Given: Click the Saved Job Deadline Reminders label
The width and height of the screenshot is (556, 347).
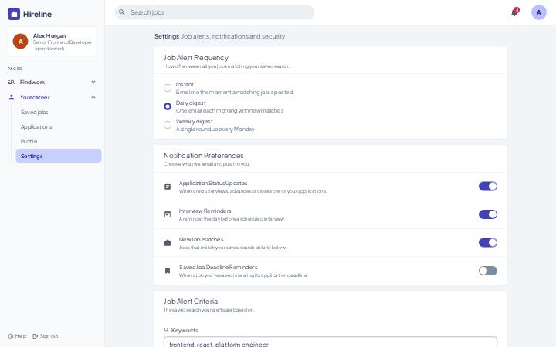Looking at the screenshot, I should click(218, 267).
